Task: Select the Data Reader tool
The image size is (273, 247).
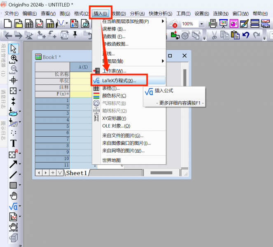Action: click(x=13, y=91)
